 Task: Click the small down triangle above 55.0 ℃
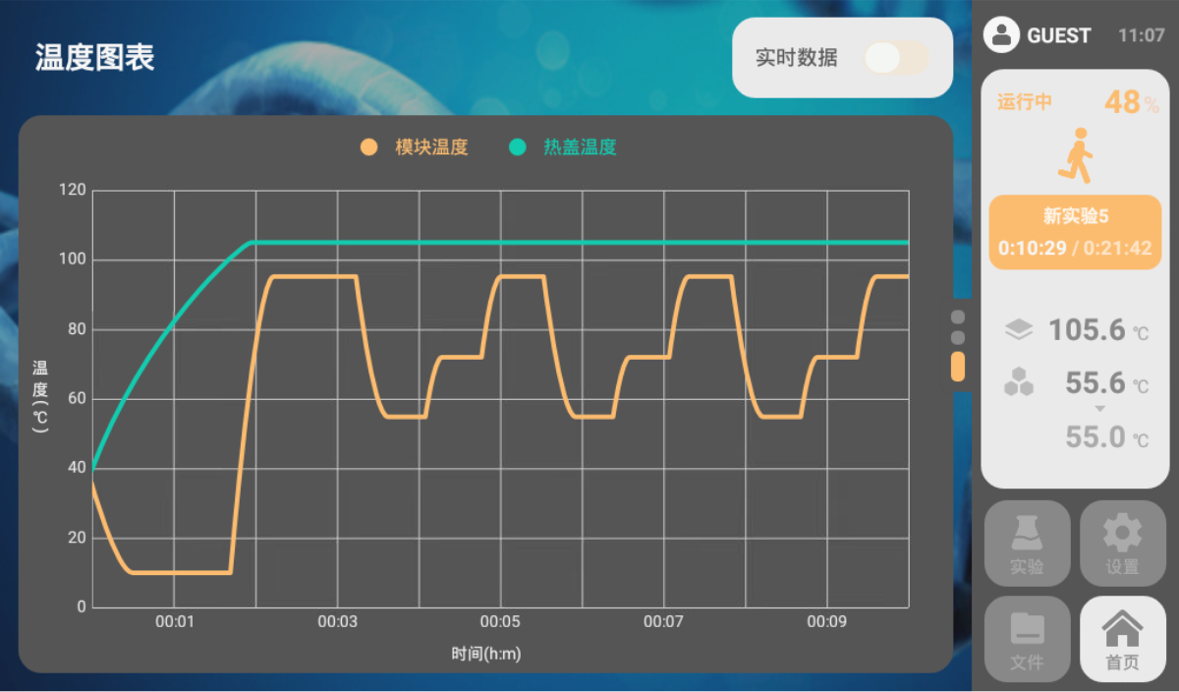[x=1099, y=409]
